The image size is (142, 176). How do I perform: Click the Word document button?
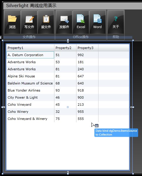click(98, 22)
